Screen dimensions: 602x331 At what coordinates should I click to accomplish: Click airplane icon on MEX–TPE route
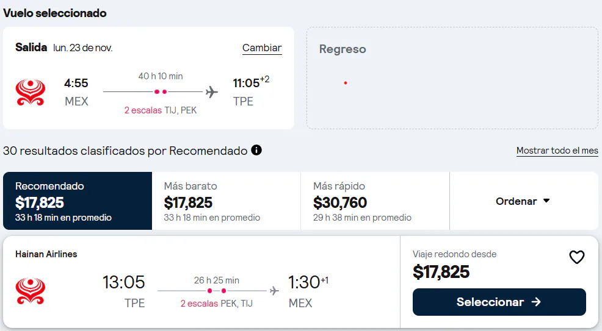211,92
